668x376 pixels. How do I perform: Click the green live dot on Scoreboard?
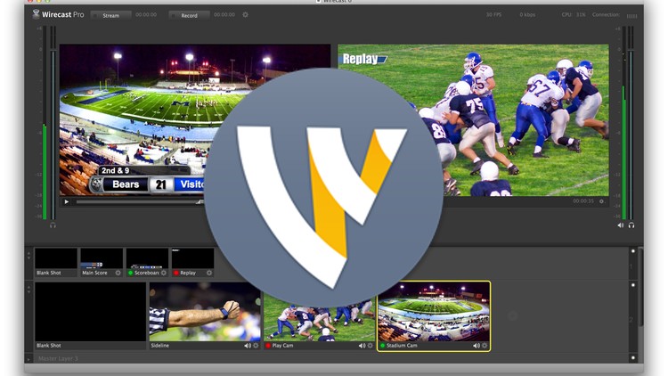click(x=130, y=273)
